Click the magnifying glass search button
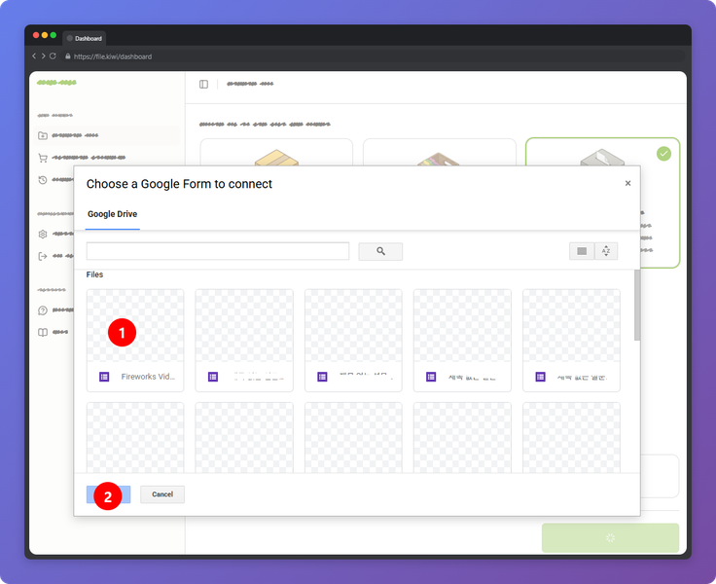The image size is (716, 584). click(380, 251)
